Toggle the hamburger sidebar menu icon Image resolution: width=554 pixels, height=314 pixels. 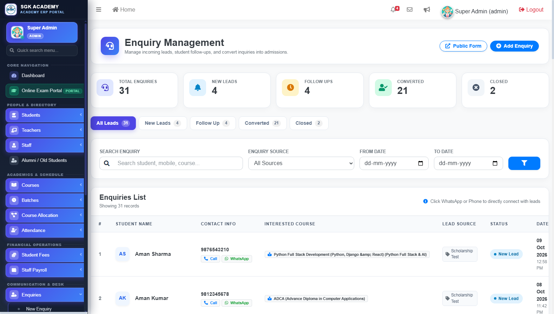(99, 9)
